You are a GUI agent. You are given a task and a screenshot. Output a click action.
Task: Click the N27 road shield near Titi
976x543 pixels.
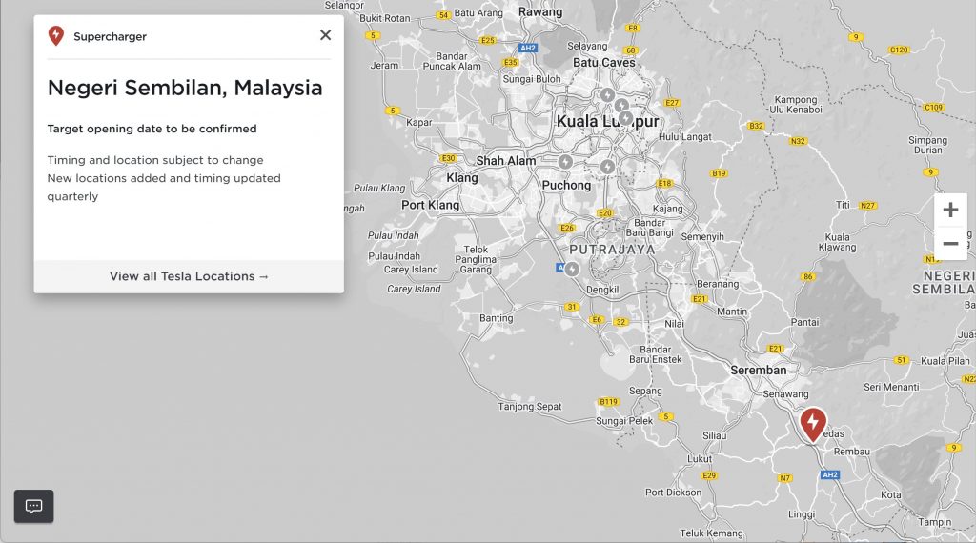tap(867, 205)
